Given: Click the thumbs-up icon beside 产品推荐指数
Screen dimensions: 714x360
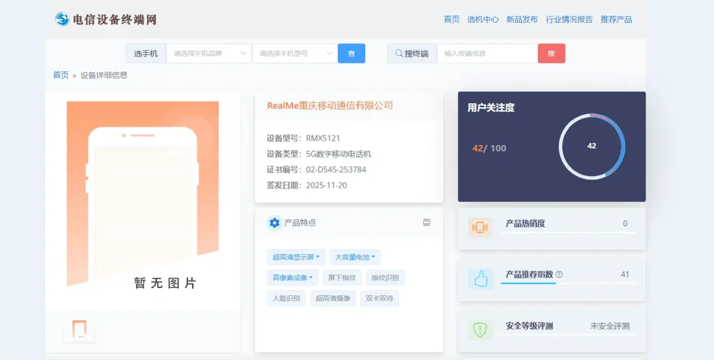Looking at the screenshot, I should [481, 279].
